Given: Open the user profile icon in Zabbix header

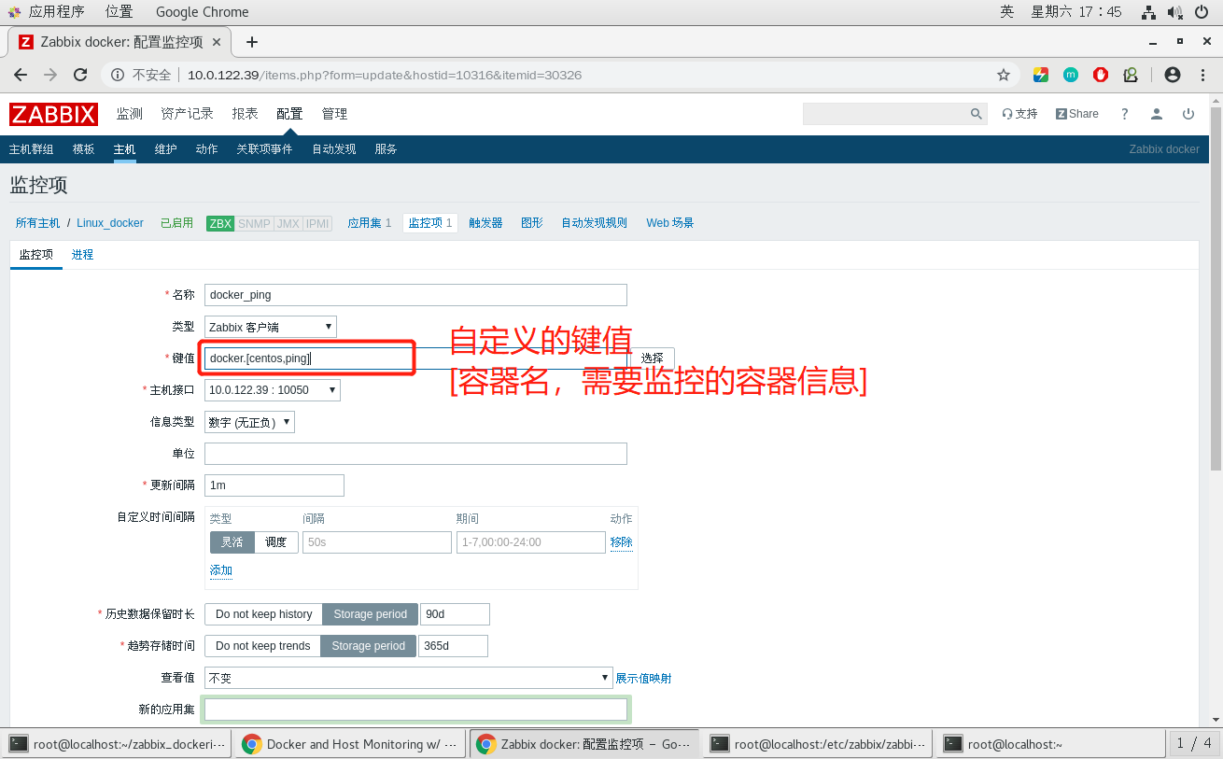Looking at the screenshot, I should tap(1157, 113).
